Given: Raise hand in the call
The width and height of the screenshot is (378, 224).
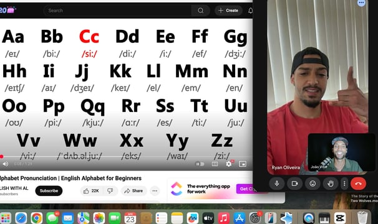Looking at the screenshot, I should [x=330, y=184].
